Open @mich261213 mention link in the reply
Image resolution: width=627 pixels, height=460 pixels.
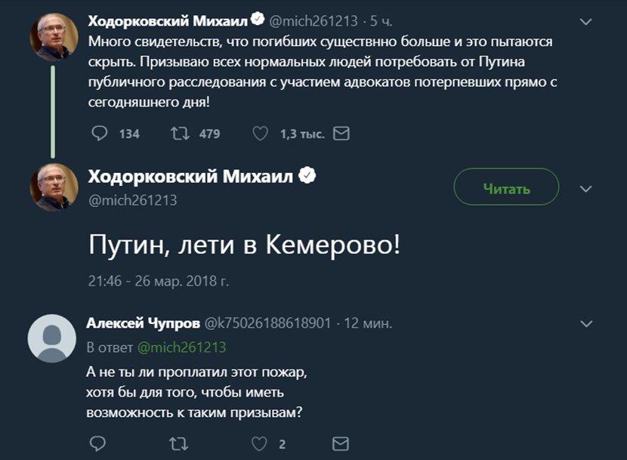[x=181, y=347]
